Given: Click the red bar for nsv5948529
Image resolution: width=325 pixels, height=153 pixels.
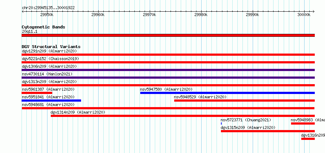Looking at the screenshot, I should coord(244,101).
